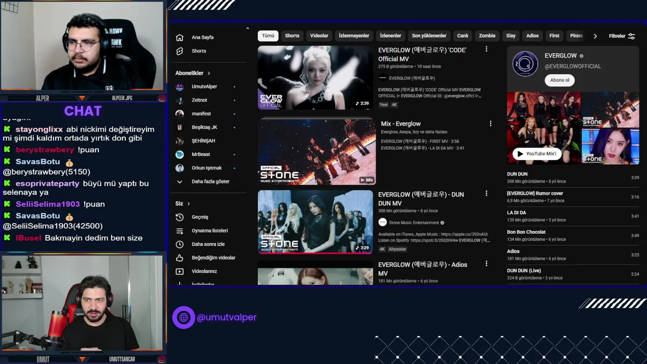Viewport: 647px width, 364px height.
Task: Open Ana Sayfa home icon
Action: [179, 37]
